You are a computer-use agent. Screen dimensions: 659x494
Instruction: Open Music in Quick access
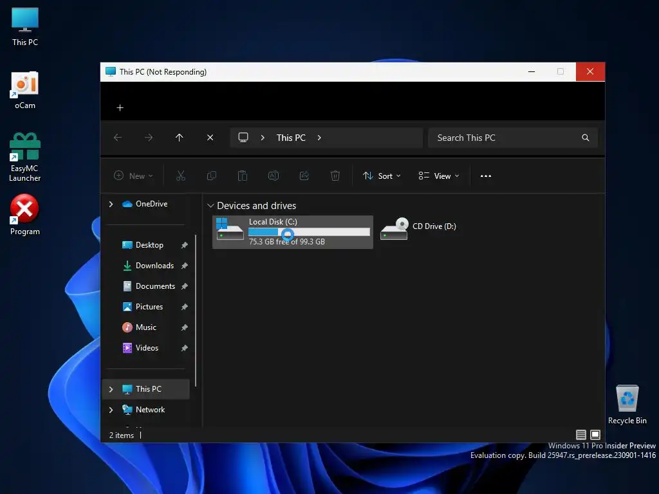(x=139, y=327)
